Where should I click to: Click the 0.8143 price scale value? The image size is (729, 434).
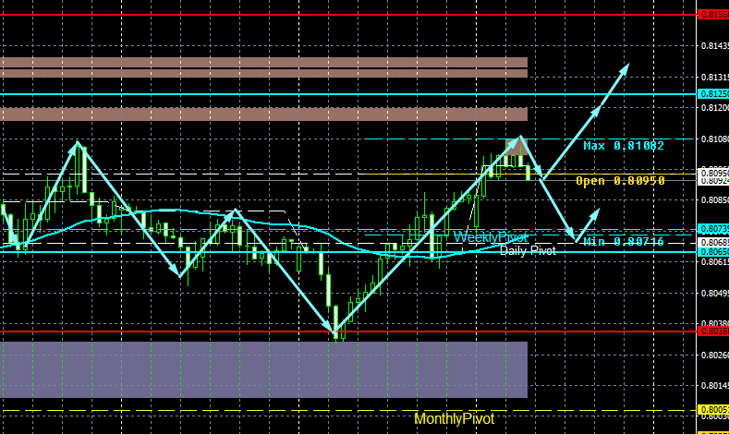(714, 45)
